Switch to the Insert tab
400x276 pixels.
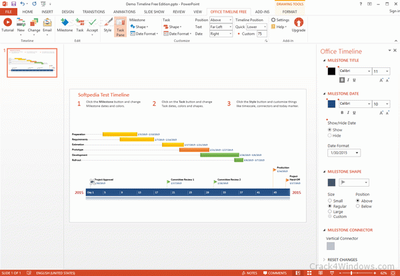pyautogui.click(x=47, y=12)
